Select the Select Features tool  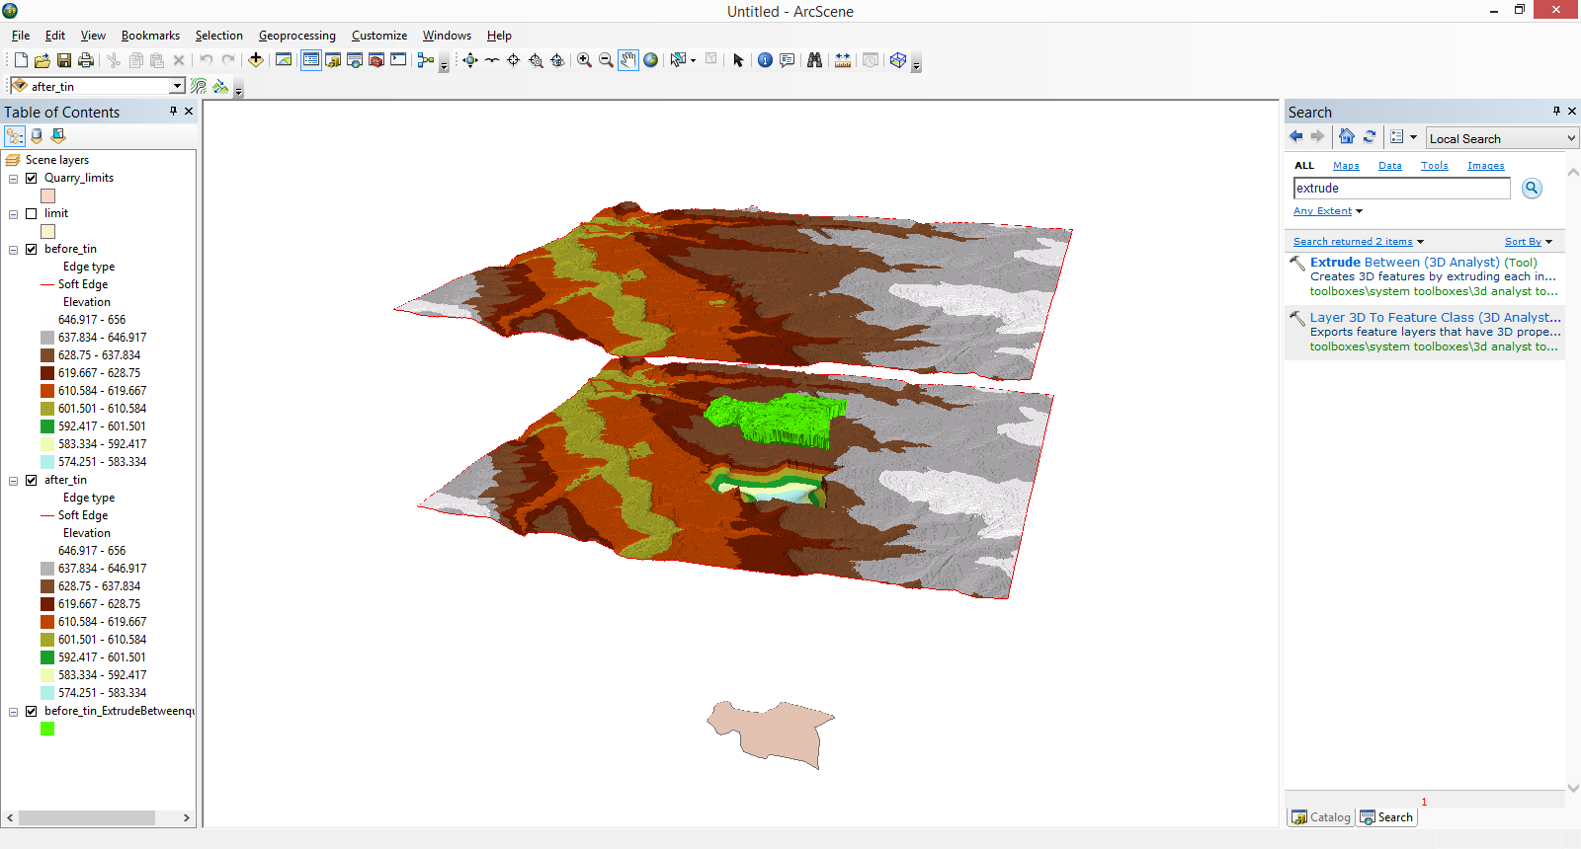pyautogui.click(x=678, y=60)
